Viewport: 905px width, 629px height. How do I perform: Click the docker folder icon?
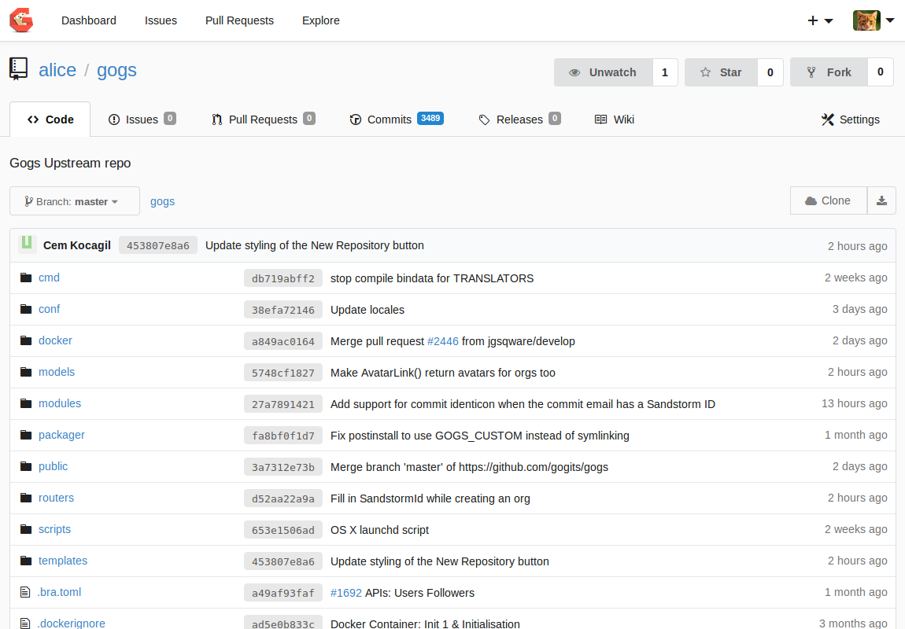pyautogui.click(x=26, y=340)
